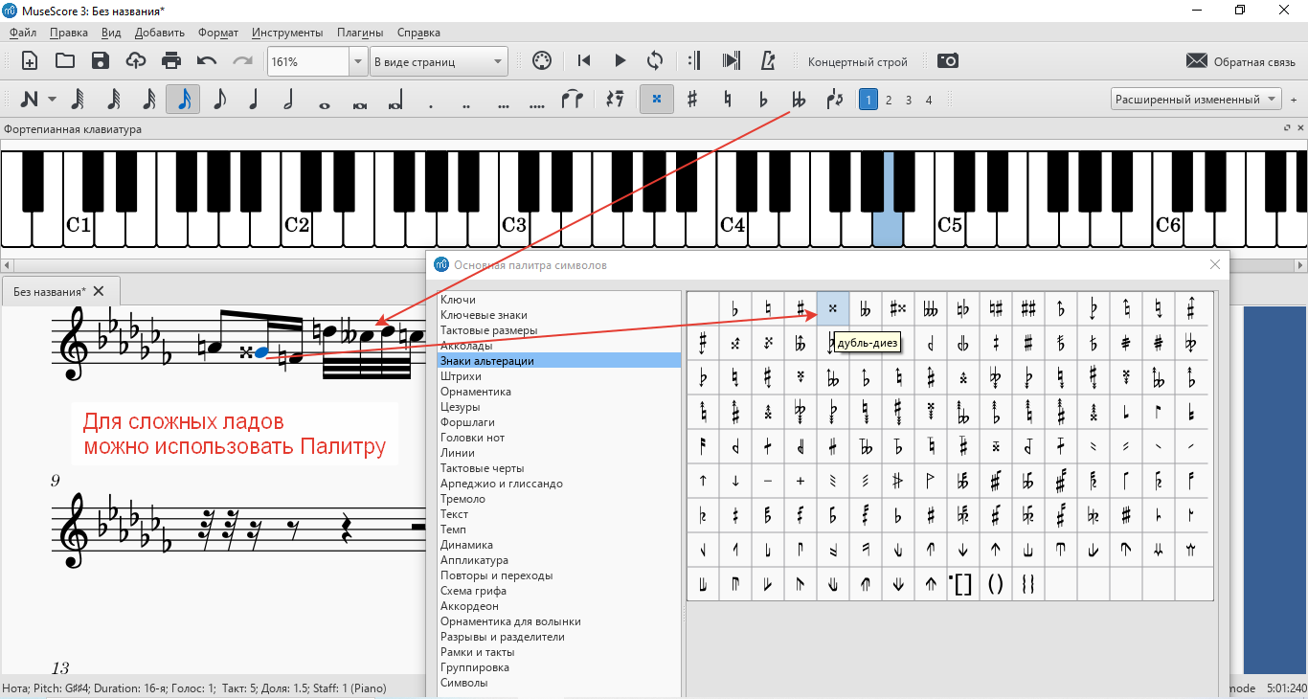Switch to voice 2
This screenshot has width=1308, height=699.
point(889,100)
